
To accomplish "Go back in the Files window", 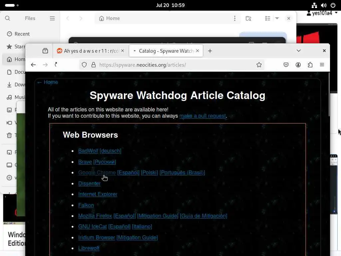I will point(68,18).
